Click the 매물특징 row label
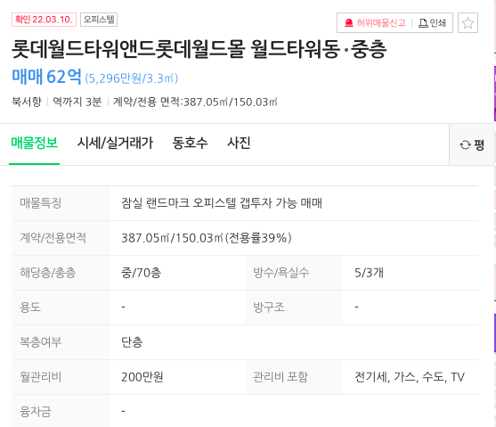Viewport: 496px width, 427px height. pos(40,202)
